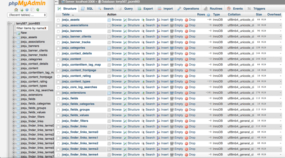This screenshot has height=158, width=285.
Task: Expand josju_categories in the navigation tree
Action: coord(14,60)
